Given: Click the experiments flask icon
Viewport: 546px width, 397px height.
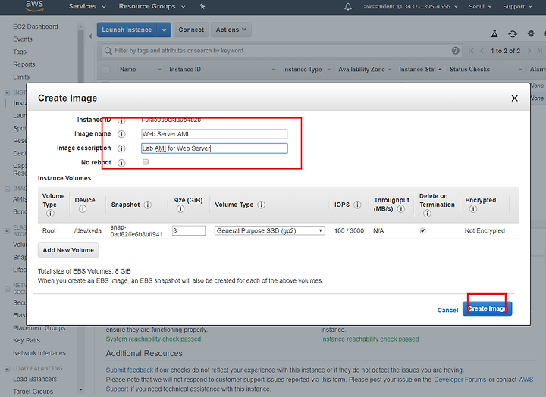Looking at the screenshot, I should [x=494, y=34].
